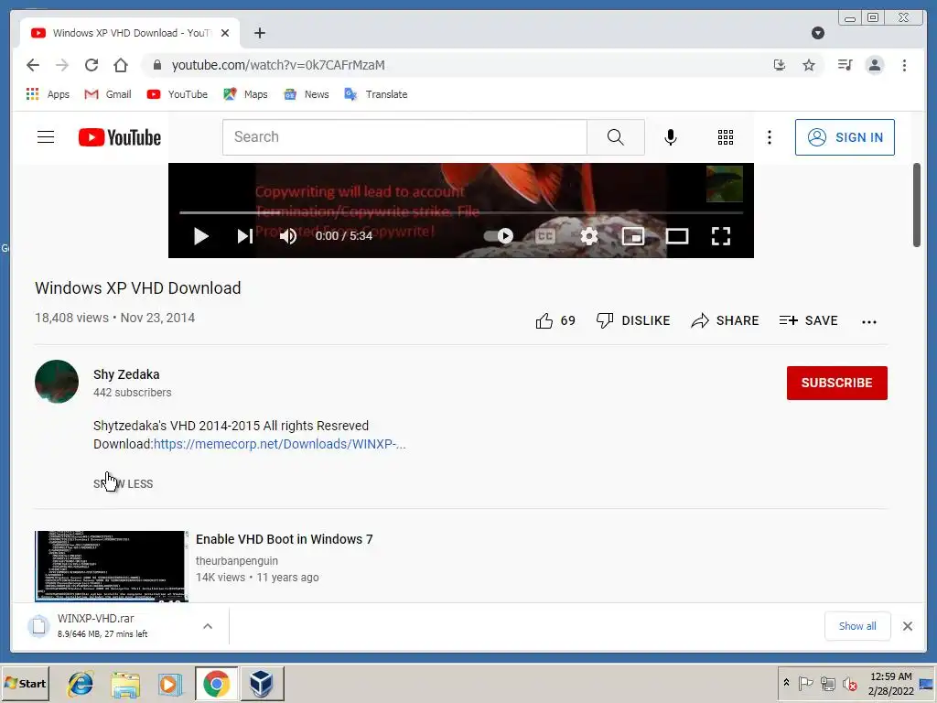Open the player settings gear

click(x=588, y=236)
